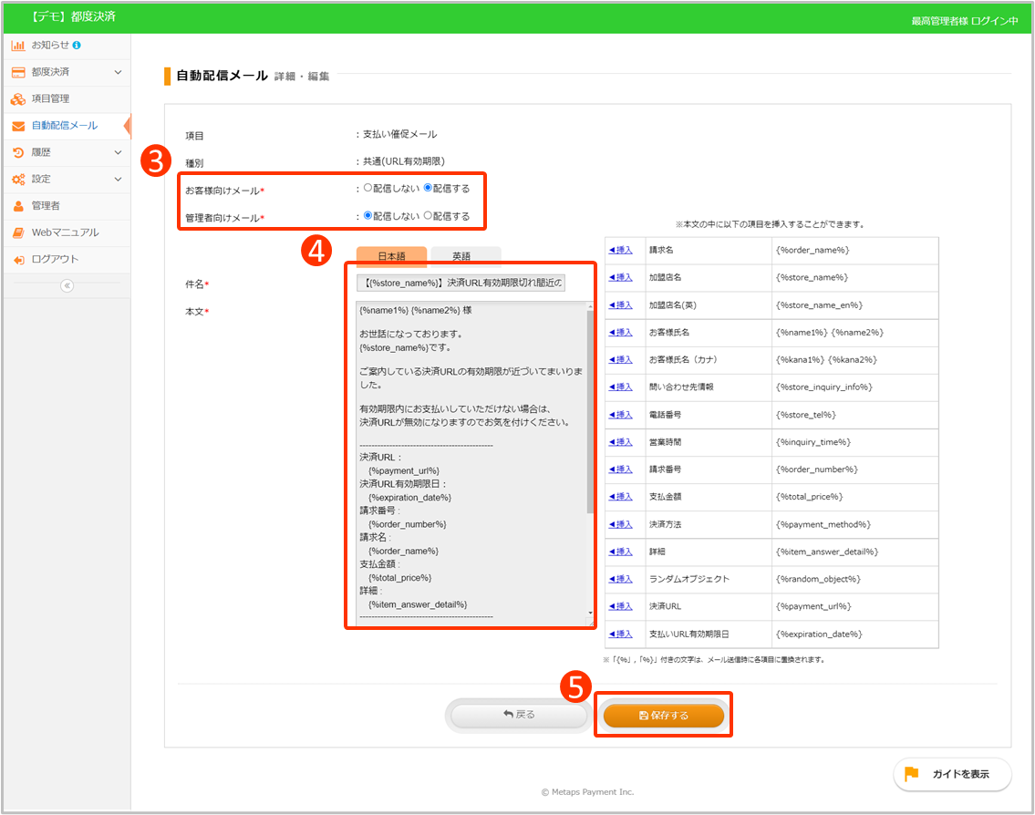Click the 本文 textarea vertical scrollbar

(590, 410)
